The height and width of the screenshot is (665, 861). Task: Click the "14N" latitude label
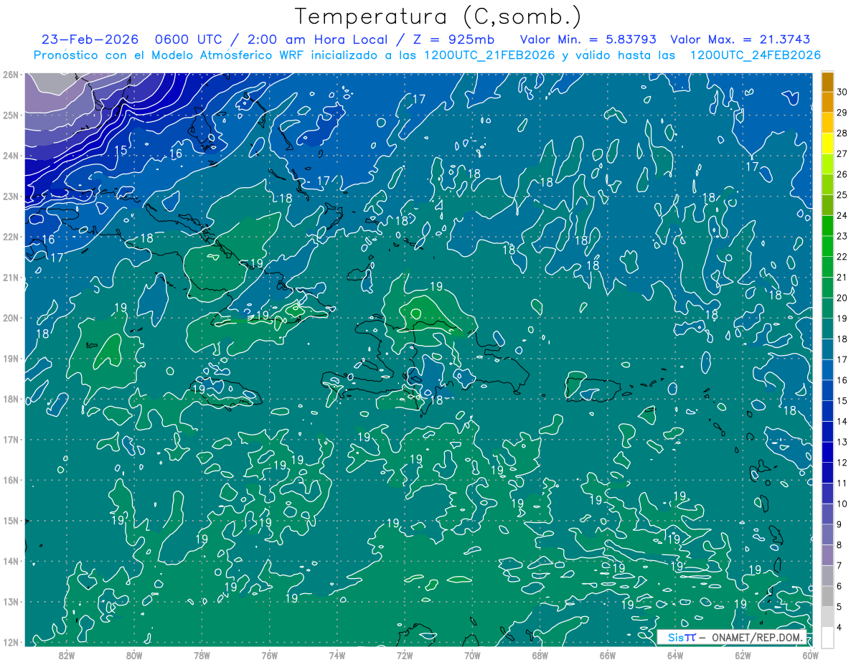pyautogui.click(x=11, y=561)
